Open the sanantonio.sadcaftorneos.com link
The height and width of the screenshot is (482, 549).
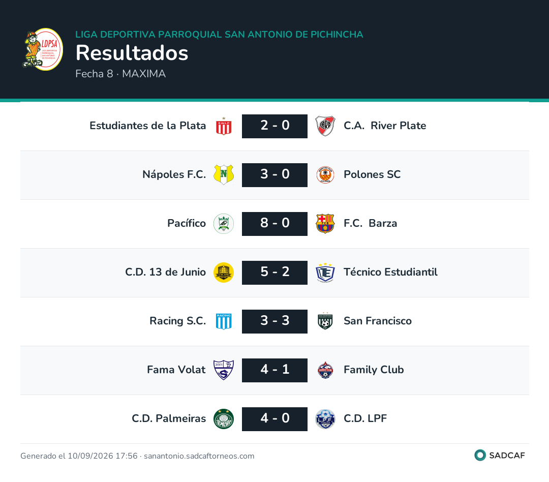tap(199, 456)
